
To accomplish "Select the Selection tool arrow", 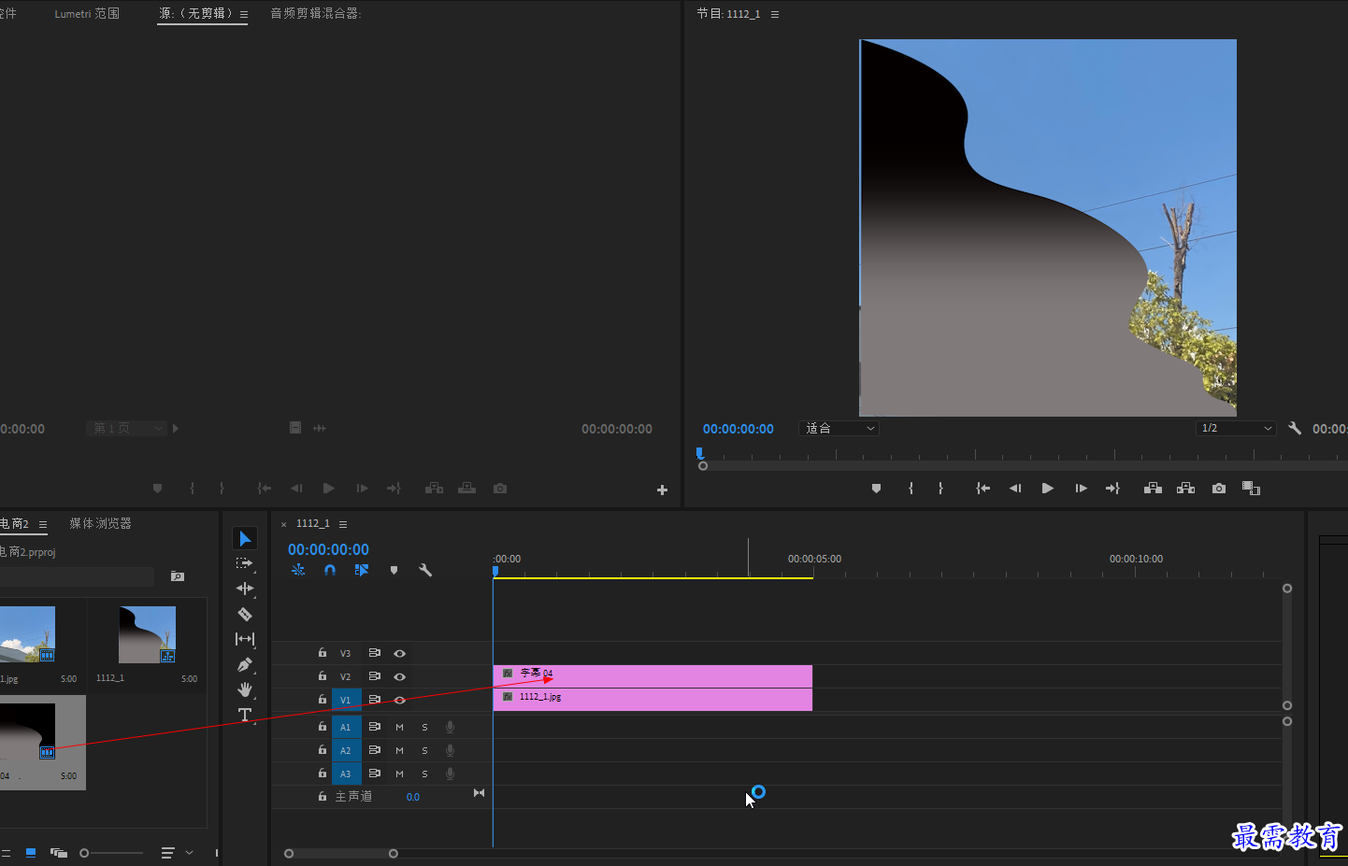I will 245,539.
